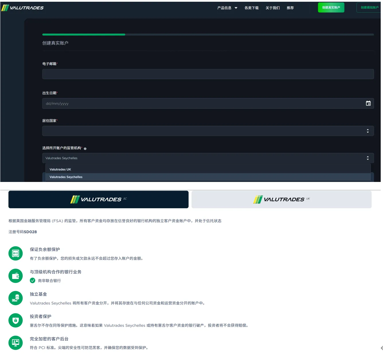Click the 居住国家 field label

pyautogui.click(x=49, y=121)
